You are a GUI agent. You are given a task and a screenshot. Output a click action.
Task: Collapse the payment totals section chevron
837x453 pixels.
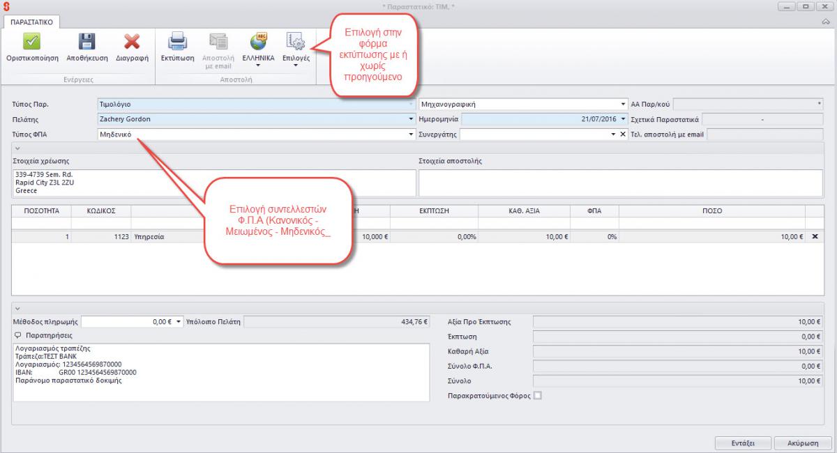point(17,308)
